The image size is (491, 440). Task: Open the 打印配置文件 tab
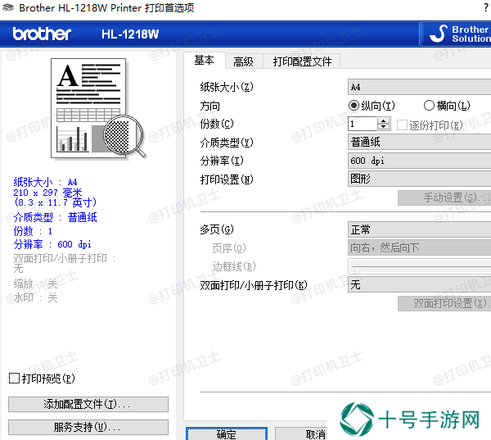click(x=302, y=61)
